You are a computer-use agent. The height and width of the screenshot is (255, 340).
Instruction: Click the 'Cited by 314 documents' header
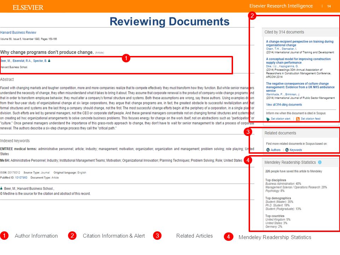coord(284,32)
